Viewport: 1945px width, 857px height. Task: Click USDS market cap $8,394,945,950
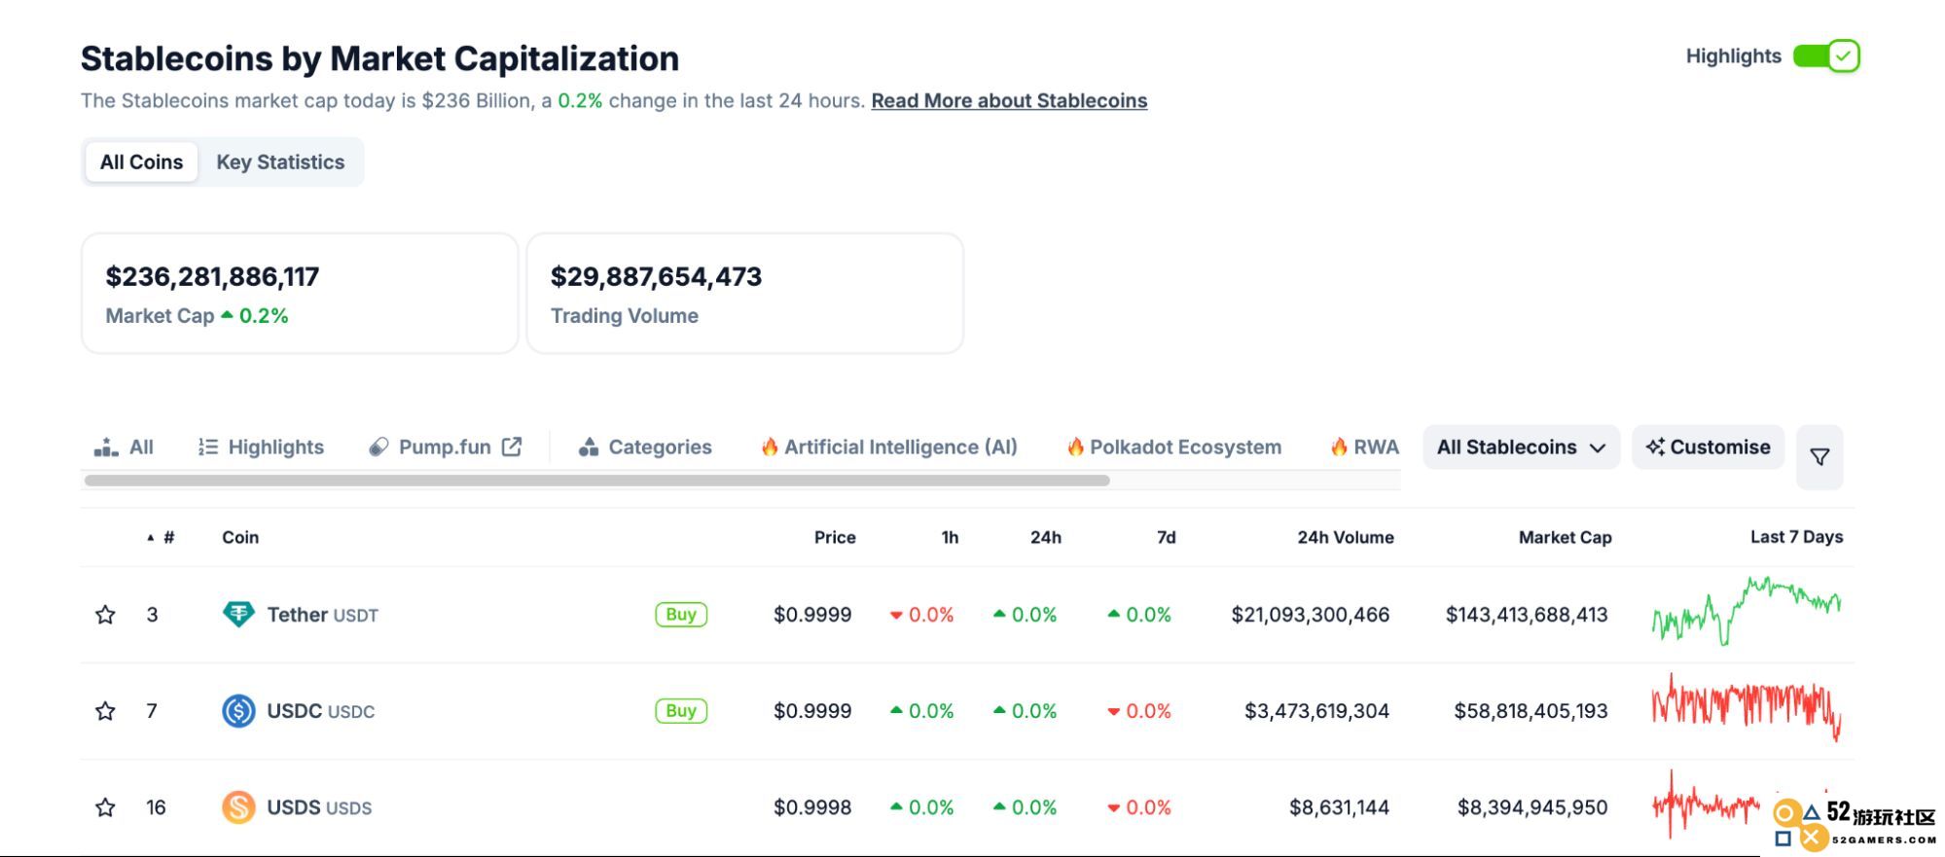pos(1532,807)
